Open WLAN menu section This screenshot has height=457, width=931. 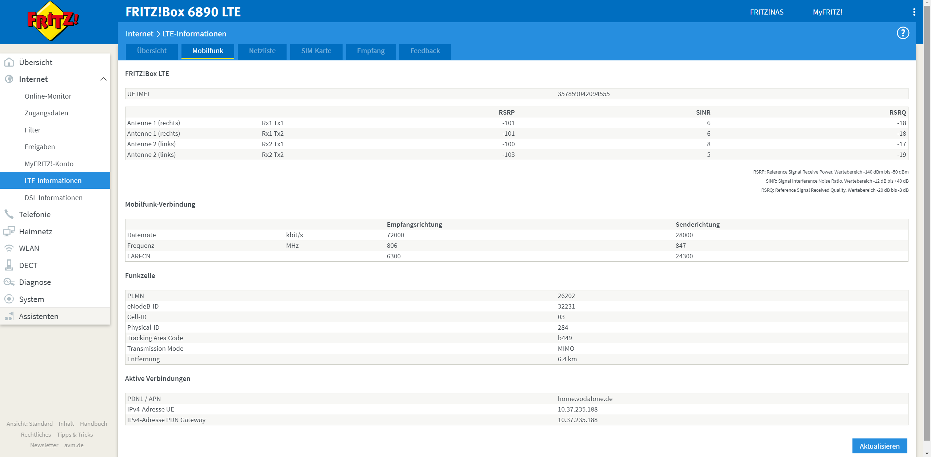coord(55,248)
